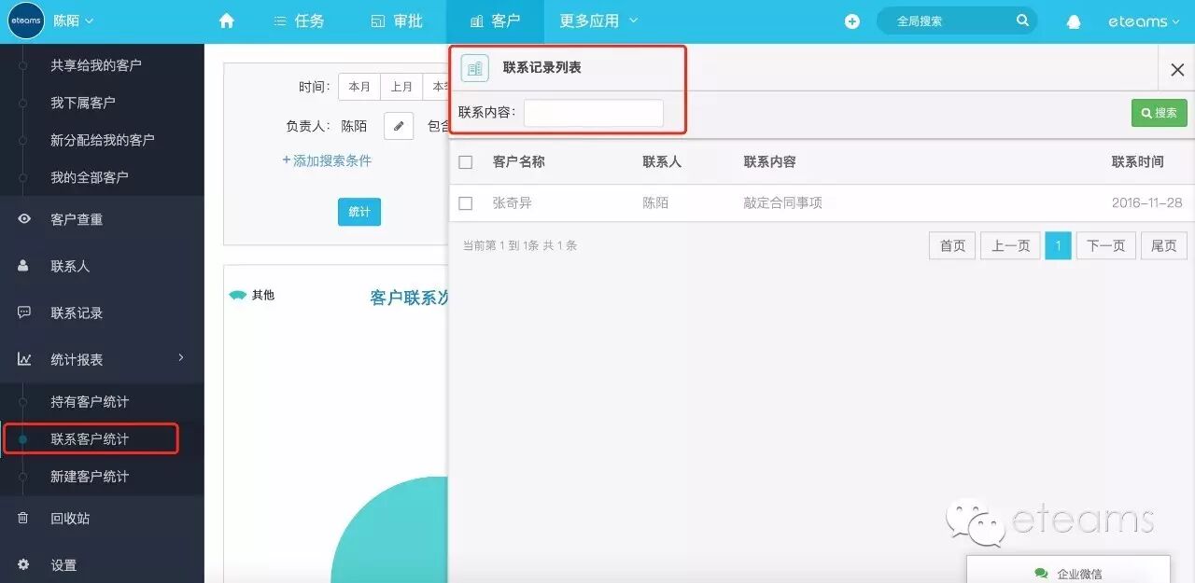
Task: Click the trash icon beside 回收站
Action: 24,519
